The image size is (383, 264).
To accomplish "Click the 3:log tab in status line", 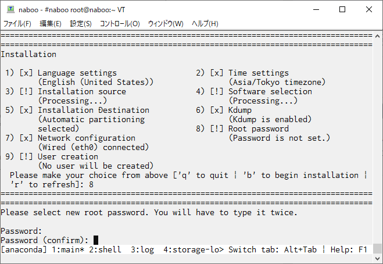I will pyautogui.click(x=142, y=249).
